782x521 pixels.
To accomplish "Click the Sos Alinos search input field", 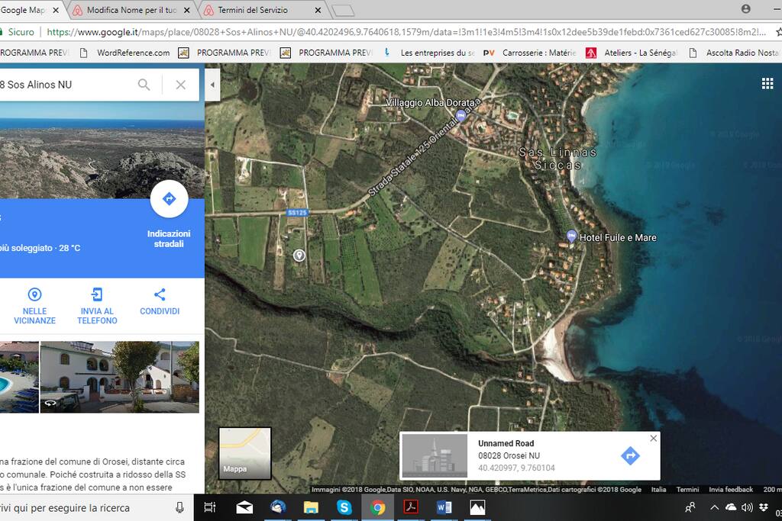I will [x=65, y=85].
